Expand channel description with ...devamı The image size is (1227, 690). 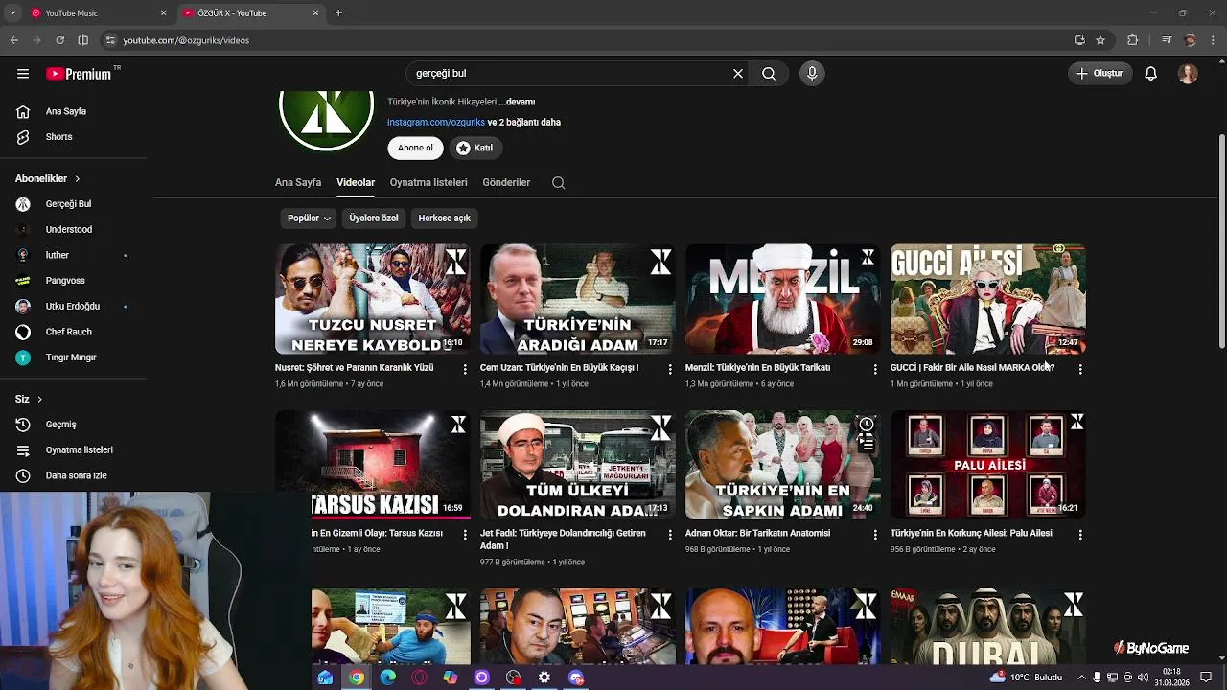(517, 102)
